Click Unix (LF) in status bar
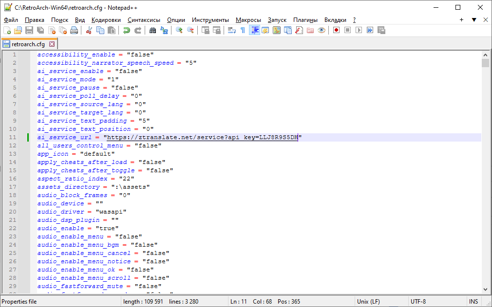The image size is (492, 307). click(368, 302)
